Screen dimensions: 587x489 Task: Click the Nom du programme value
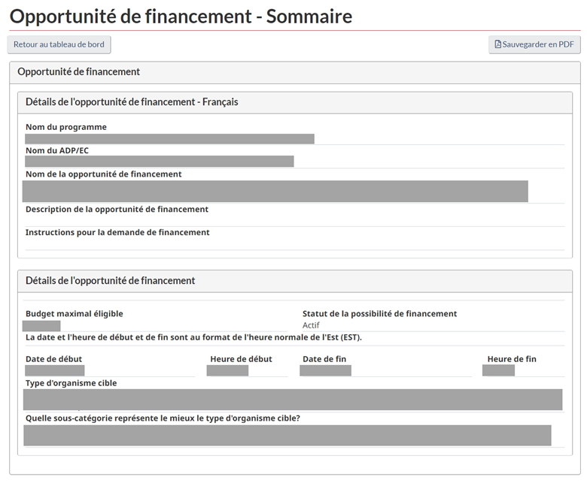point(169,139)
